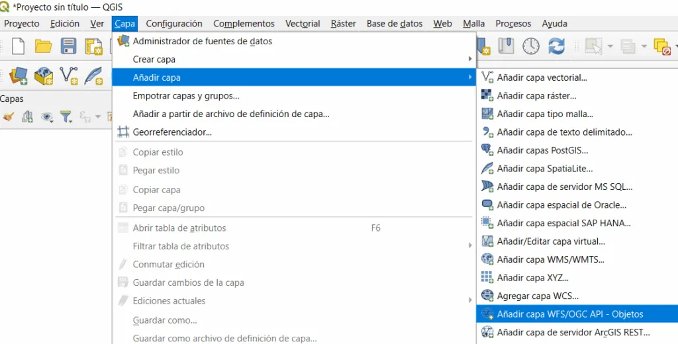Open the Procesos menu
Viewport: 678px width, 344px height.
[513, 23]
